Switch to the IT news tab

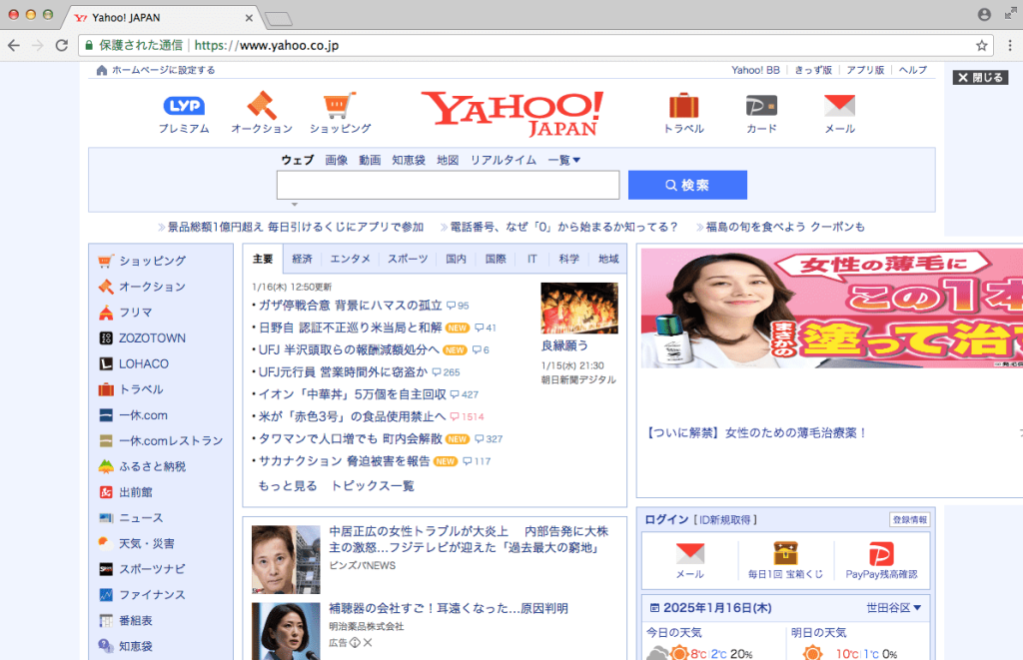tap(532, 259)
